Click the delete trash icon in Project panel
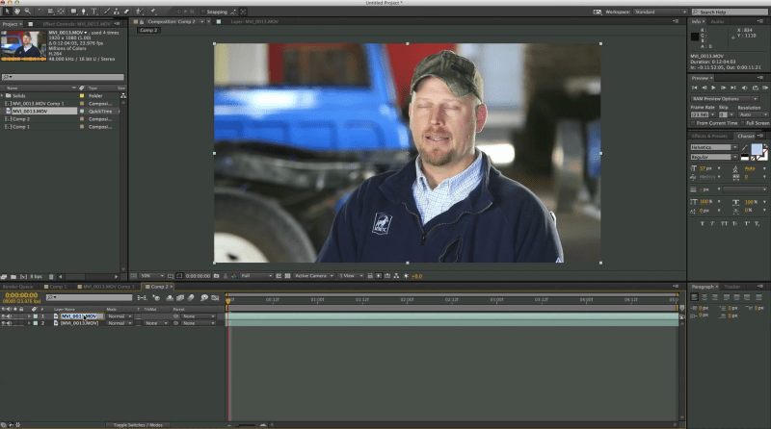The width and height of the screenshot is (771, 429). click(51, 277)
